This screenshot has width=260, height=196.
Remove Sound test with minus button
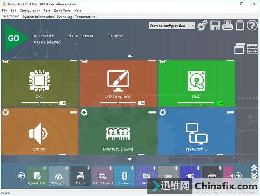pyautogui.click(x=74, y=113)
